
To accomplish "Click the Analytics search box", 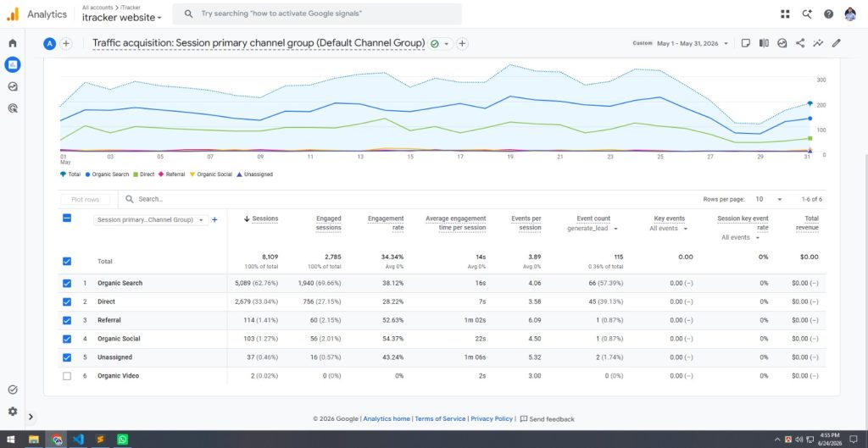I will tap(317, 14).
